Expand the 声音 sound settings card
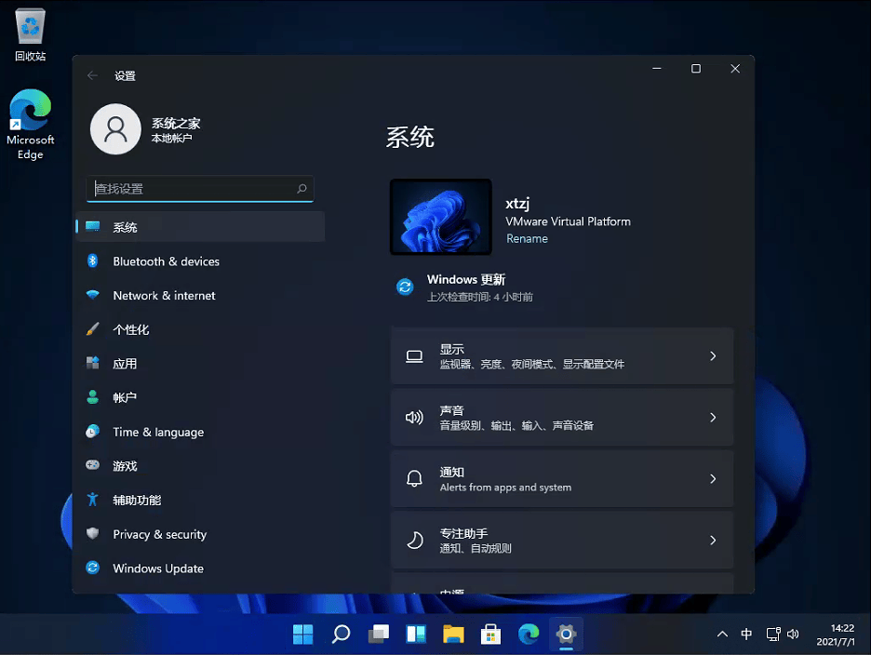The height and width of the screenshot is (655, 871). pos(562,417)
